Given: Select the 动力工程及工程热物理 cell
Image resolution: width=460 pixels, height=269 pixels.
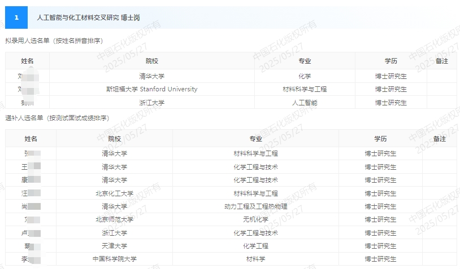Looking at the screenshot, I should point(255,206).
